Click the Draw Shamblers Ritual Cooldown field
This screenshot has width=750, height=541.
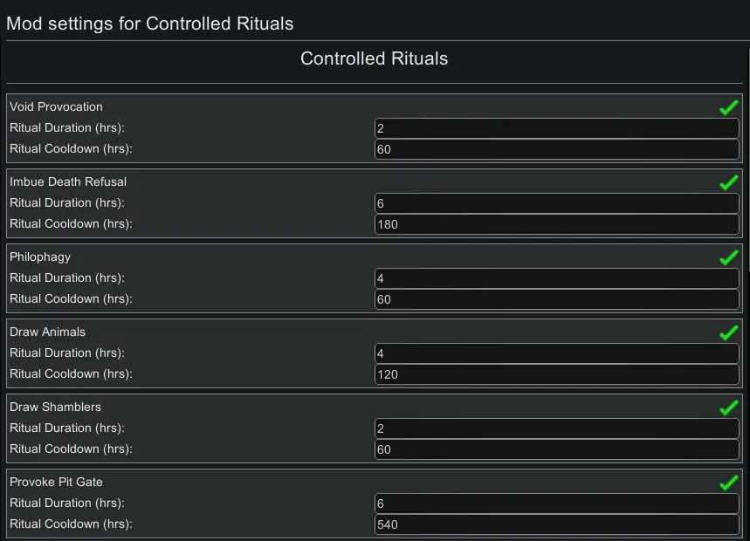coord(556,449)
